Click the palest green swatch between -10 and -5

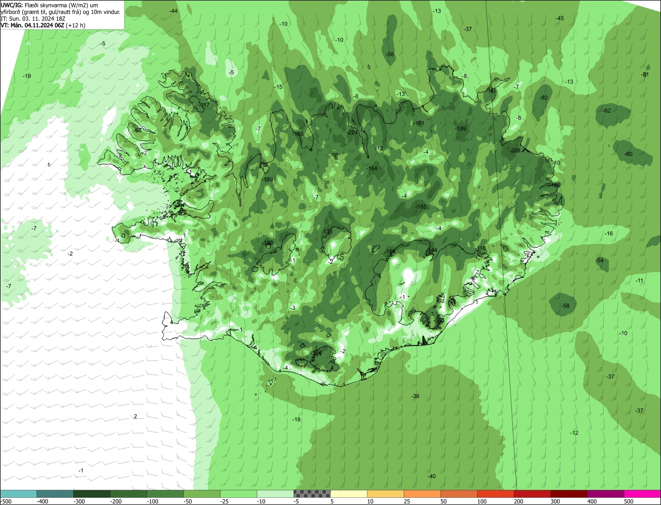(275, 494)
